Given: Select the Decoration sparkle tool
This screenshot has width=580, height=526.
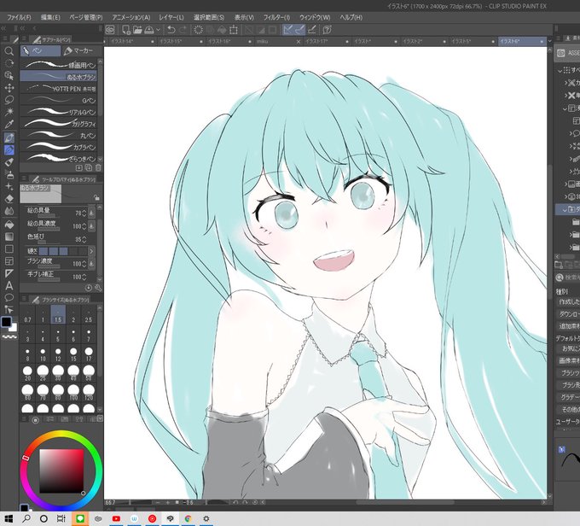Looking at the screenshot, I should (x=9, y=187).
